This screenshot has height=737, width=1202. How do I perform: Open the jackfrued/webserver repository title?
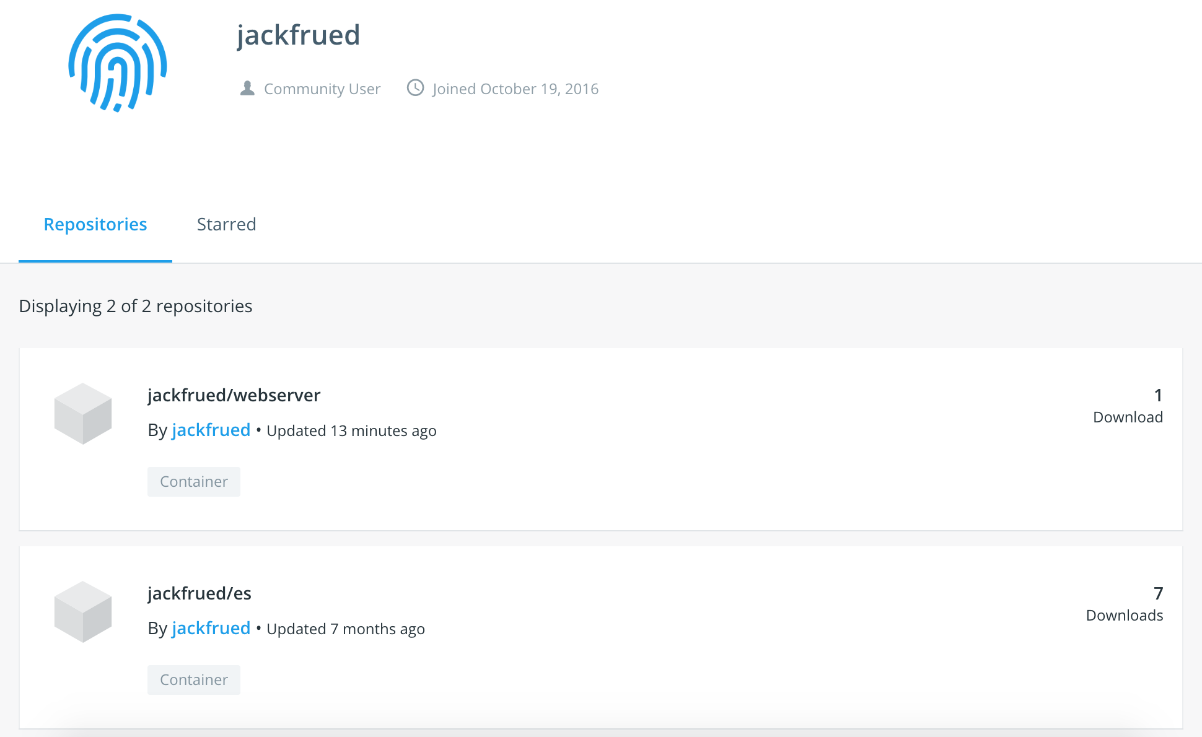(x=234, y=395)
